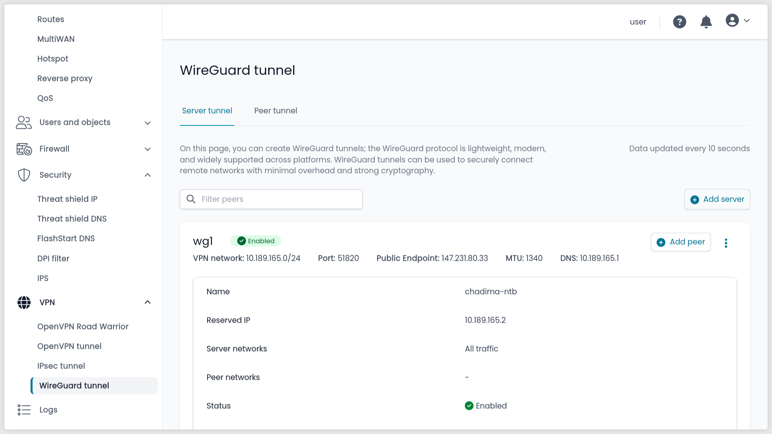The height and width of the screenshot is (434, 772).
Task: Click the Add peer button
Action: 681,242
